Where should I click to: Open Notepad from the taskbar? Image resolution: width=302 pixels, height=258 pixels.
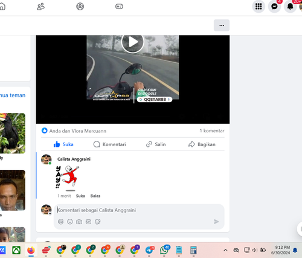pos(179,250)
